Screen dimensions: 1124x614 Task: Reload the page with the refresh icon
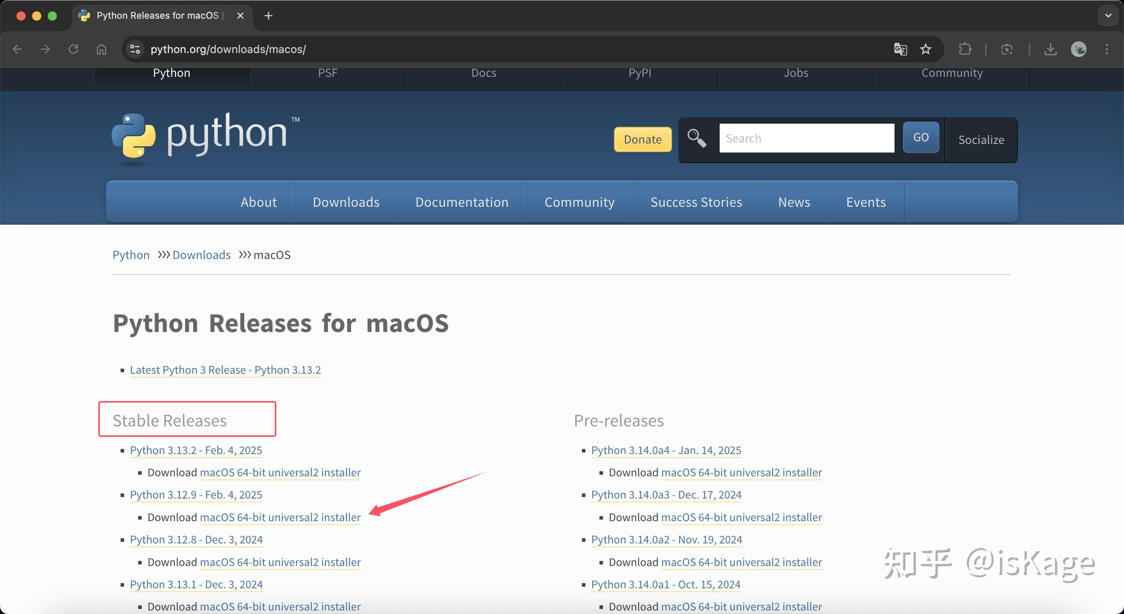(73, 49)
